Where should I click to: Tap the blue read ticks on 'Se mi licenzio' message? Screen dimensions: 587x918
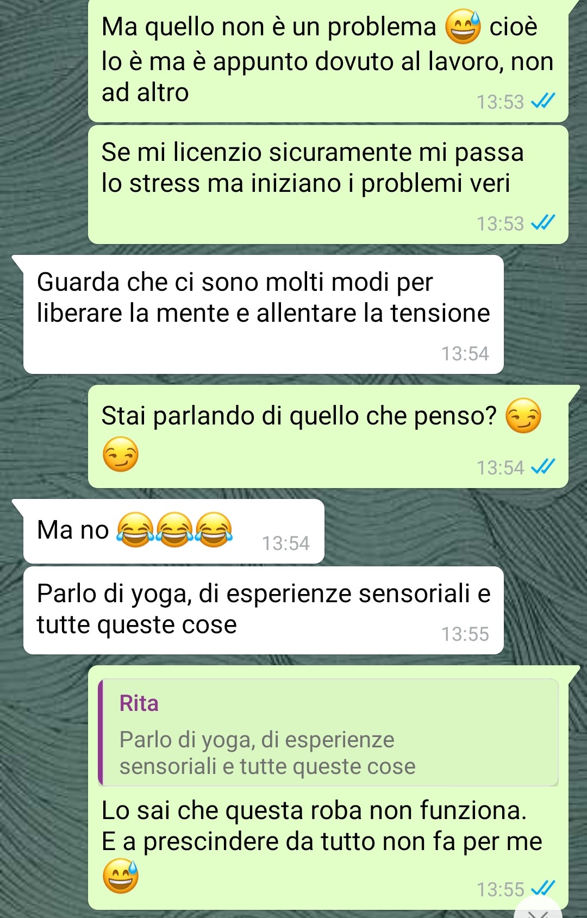[x=542, y=222]
